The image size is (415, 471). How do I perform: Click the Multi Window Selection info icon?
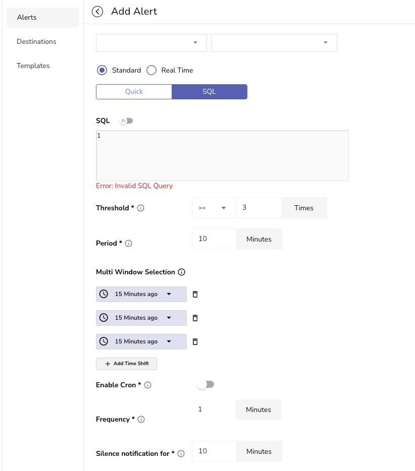pos(181,272)
